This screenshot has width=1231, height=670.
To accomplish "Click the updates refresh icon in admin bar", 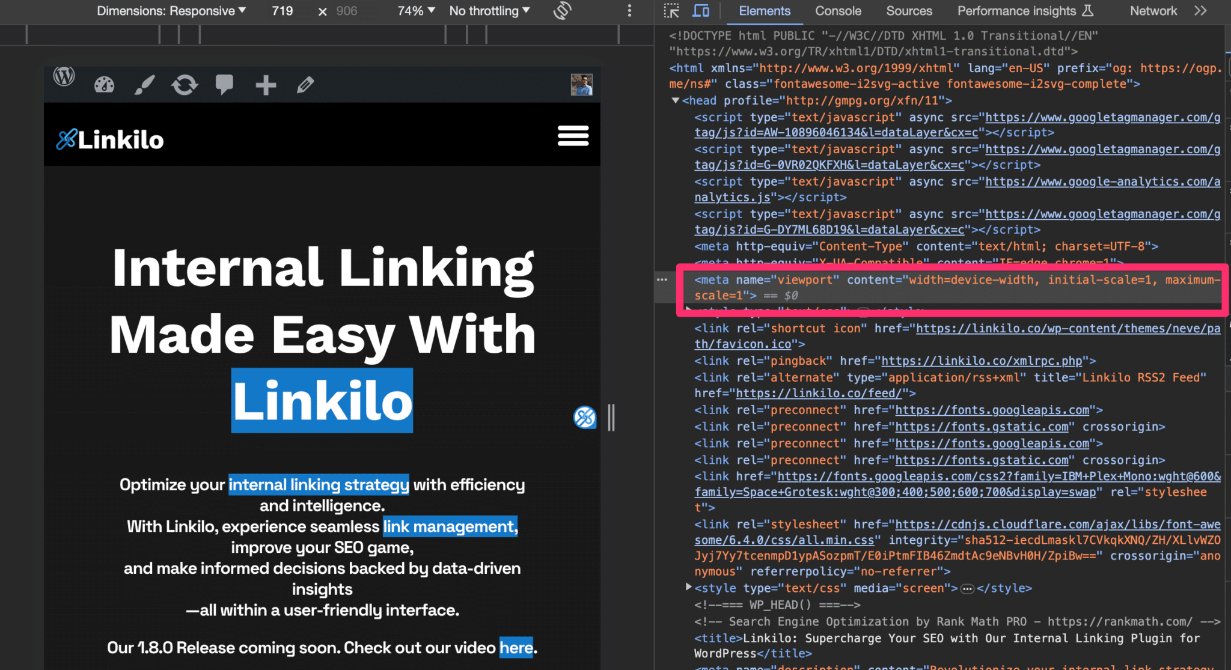I will coord(185,85).
